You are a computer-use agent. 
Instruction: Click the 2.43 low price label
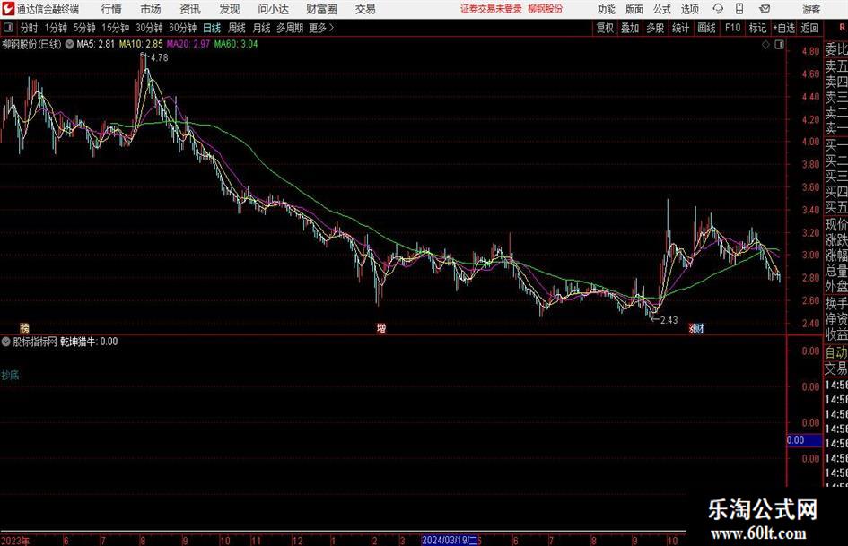click(x=669, y=320)
